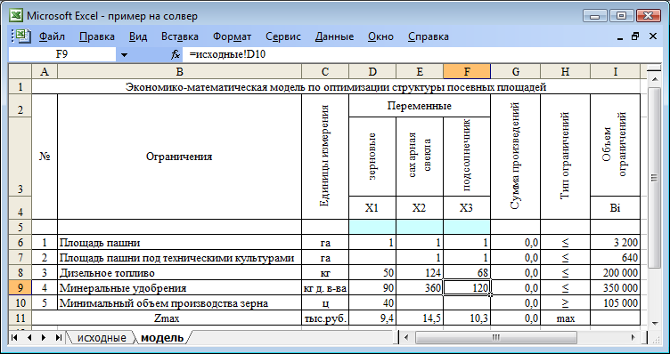
Task: Select column C header
Action: [x=325, y=72]
